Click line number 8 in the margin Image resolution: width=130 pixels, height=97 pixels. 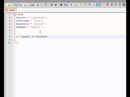pyautogui.click(x=10, y=37)
